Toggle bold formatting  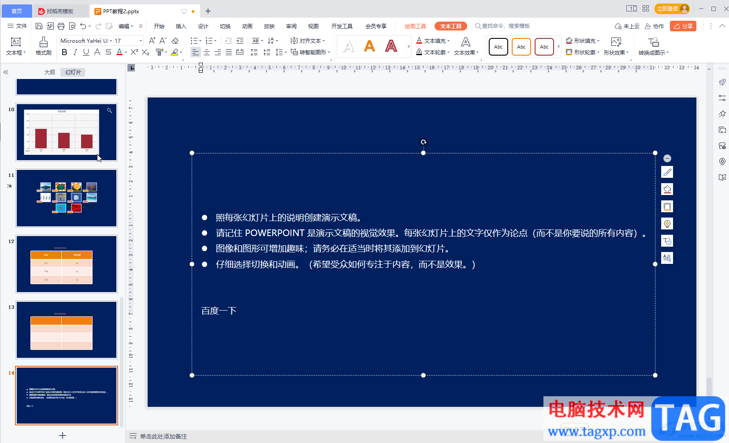[x=64, y=52]
